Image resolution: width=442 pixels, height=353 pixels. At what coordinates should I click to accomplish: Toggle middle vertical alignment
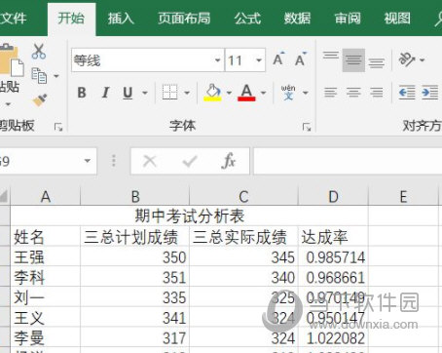click(x=353, y=60)
